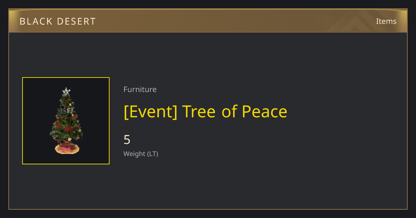Click the green tree branches middle

click(x=66, y=121)
